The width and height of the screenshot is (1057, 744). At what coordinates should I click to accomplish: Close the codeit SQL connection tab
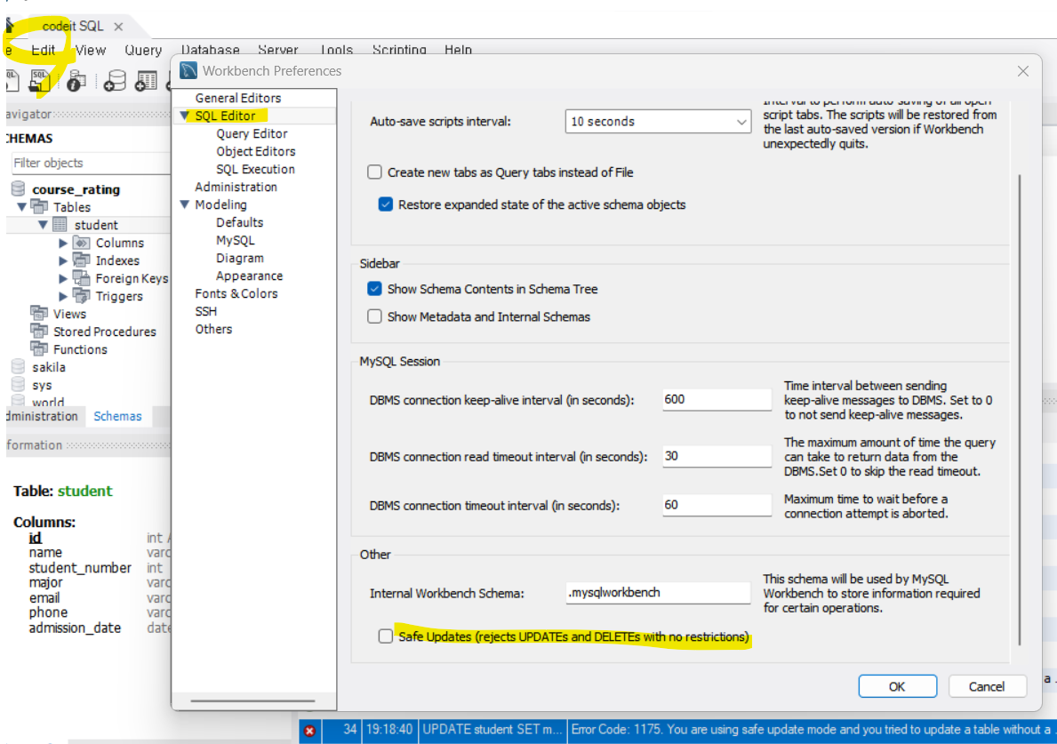[118, 27]
